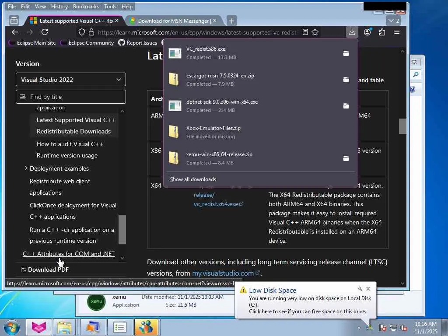This screenshot has height=336, width=448.
Task: Bookmark this page with the star icon
Action: (x=315, y=32)
